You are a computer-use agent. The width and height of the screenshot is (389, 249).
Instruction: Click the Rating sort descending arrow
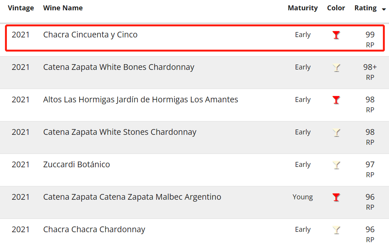click(384, 9)
